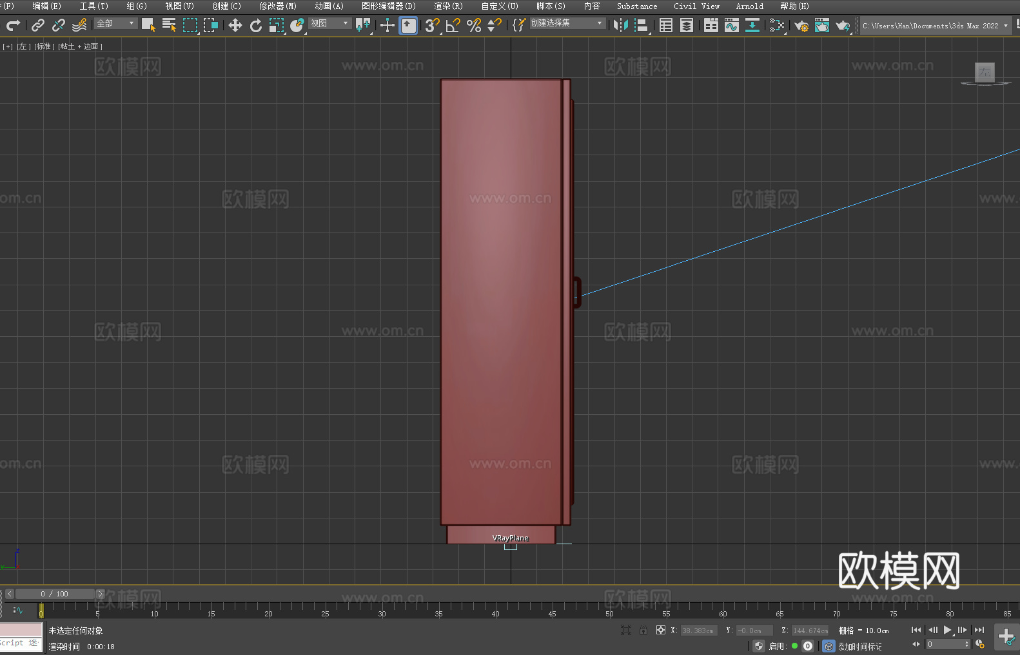Select the Link tool (chain icon)
This screenshot has width=1020, height=655.
click(38, 25)
